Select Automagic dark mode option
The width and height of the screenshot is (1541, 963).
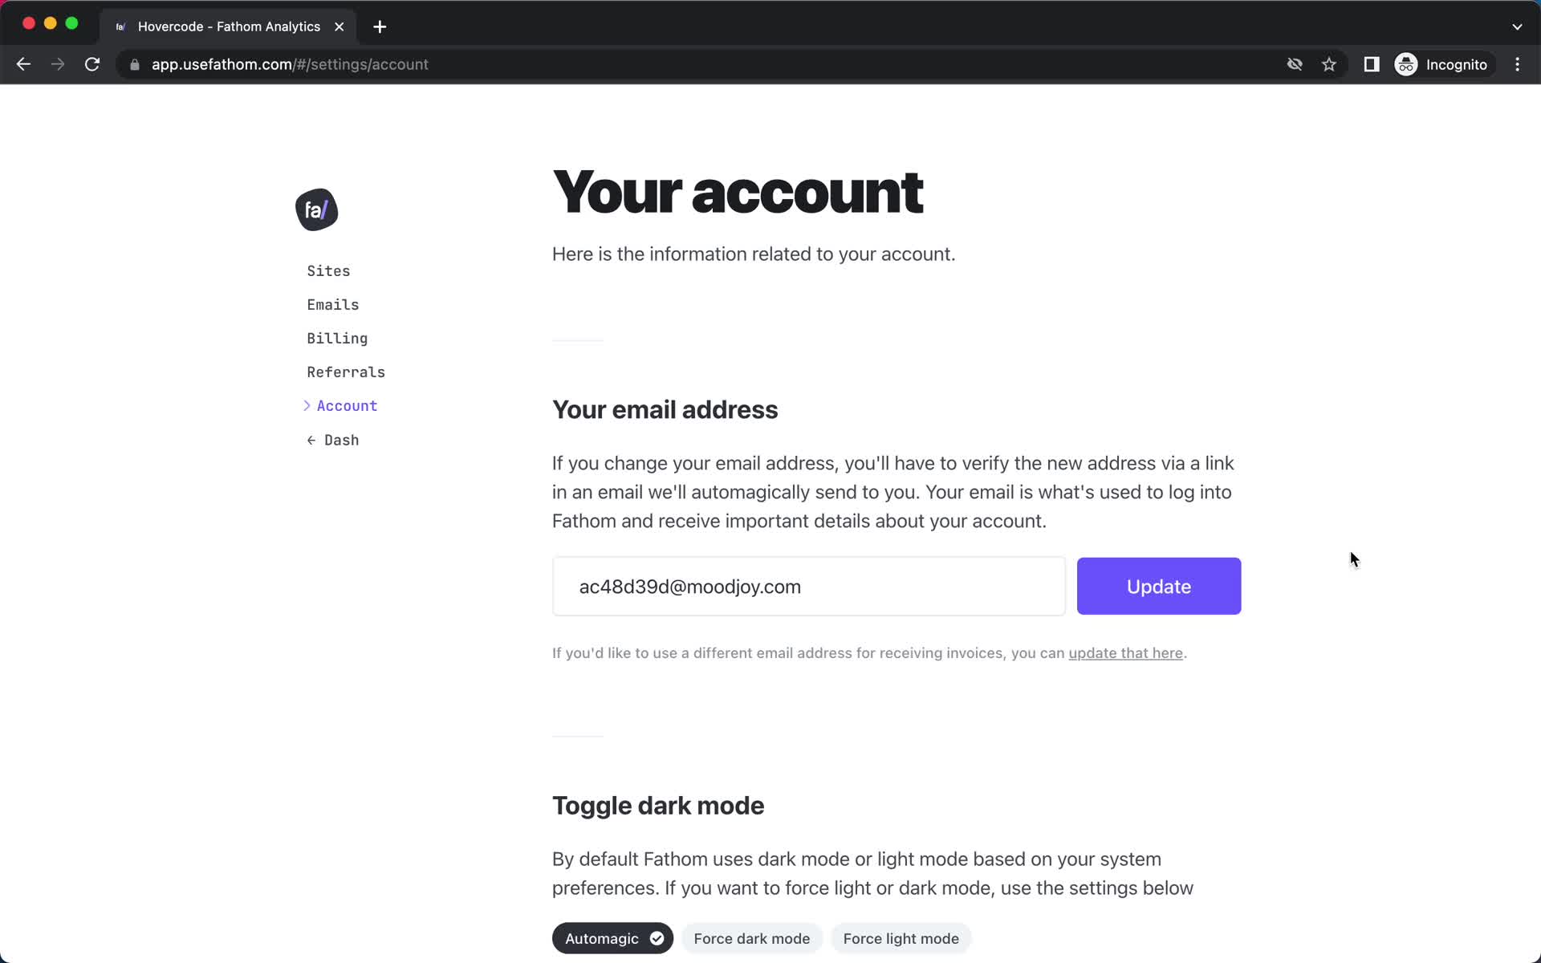tap(612, 937)
